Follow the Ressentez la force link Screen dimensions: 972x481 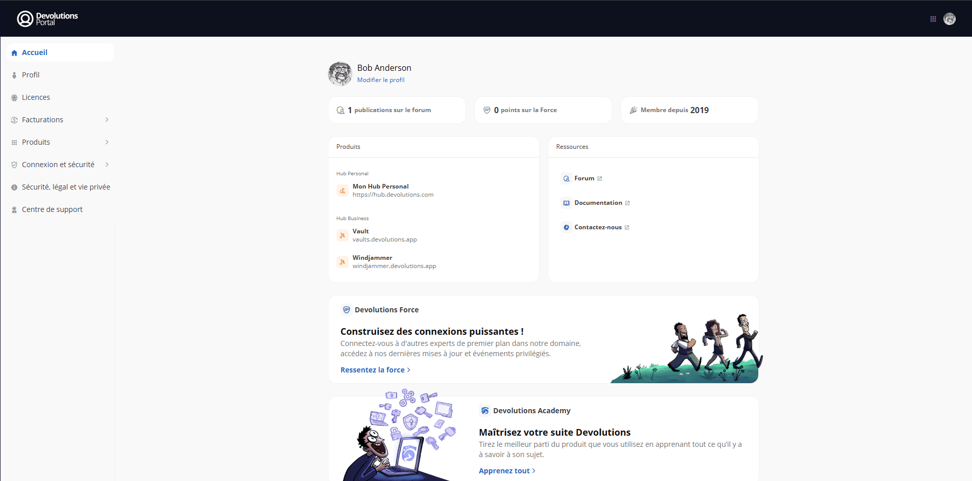point(375,370)
